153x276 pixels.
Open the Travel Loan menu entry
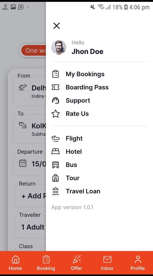[76, 191]
